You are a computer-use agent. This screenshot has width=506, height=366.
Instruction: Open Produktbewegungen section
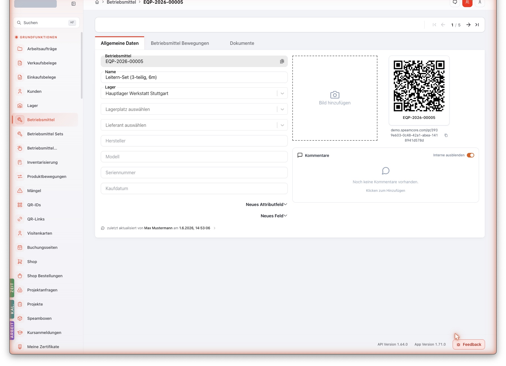[45, 176]
